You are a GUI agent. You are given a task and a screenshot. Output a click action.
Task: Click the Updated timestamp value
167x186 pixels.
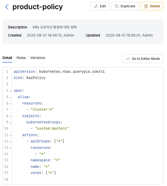[x=129, y=35]
